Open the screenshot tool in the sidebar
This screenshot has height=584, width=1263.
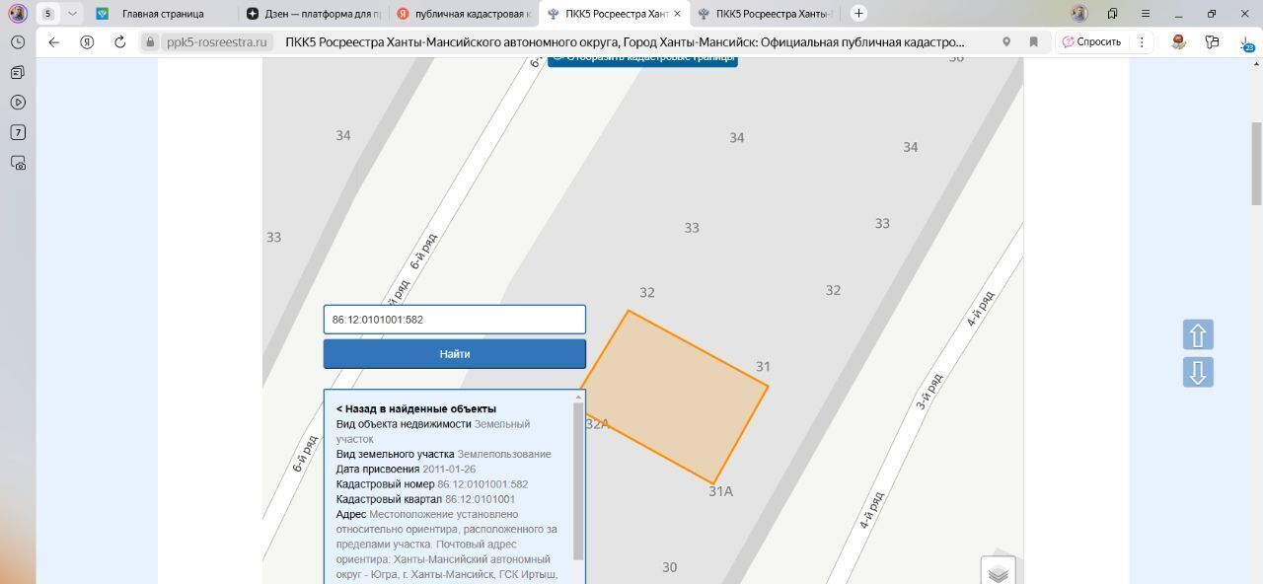tap(18, 163)
